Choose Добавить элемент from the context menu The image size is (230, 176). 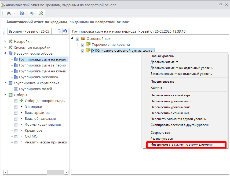coord(160,62)
